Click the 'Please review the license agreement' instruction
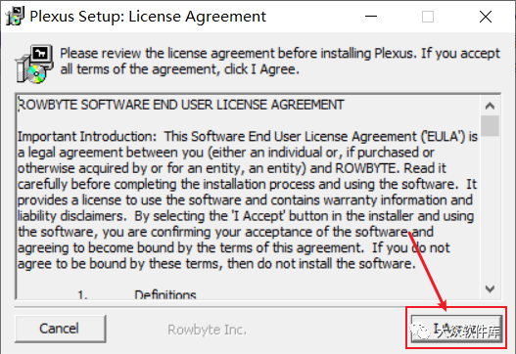The image size is (516, 354). pos(280,62)
